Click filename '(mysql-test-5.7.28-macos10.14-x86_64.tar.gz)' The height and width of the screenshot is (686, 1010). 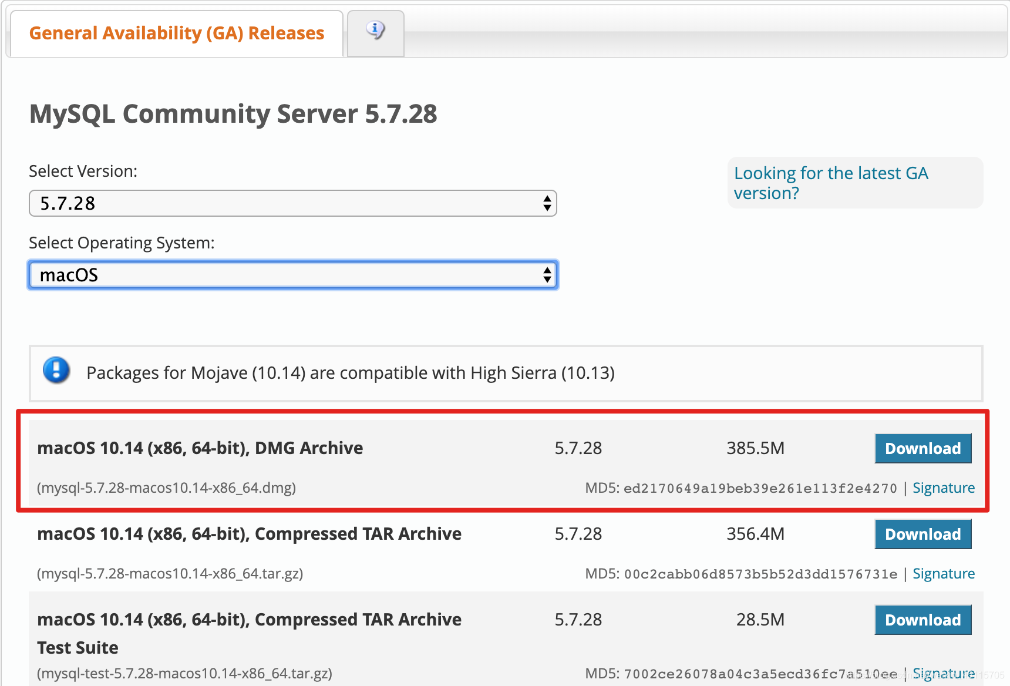(185, 673)
